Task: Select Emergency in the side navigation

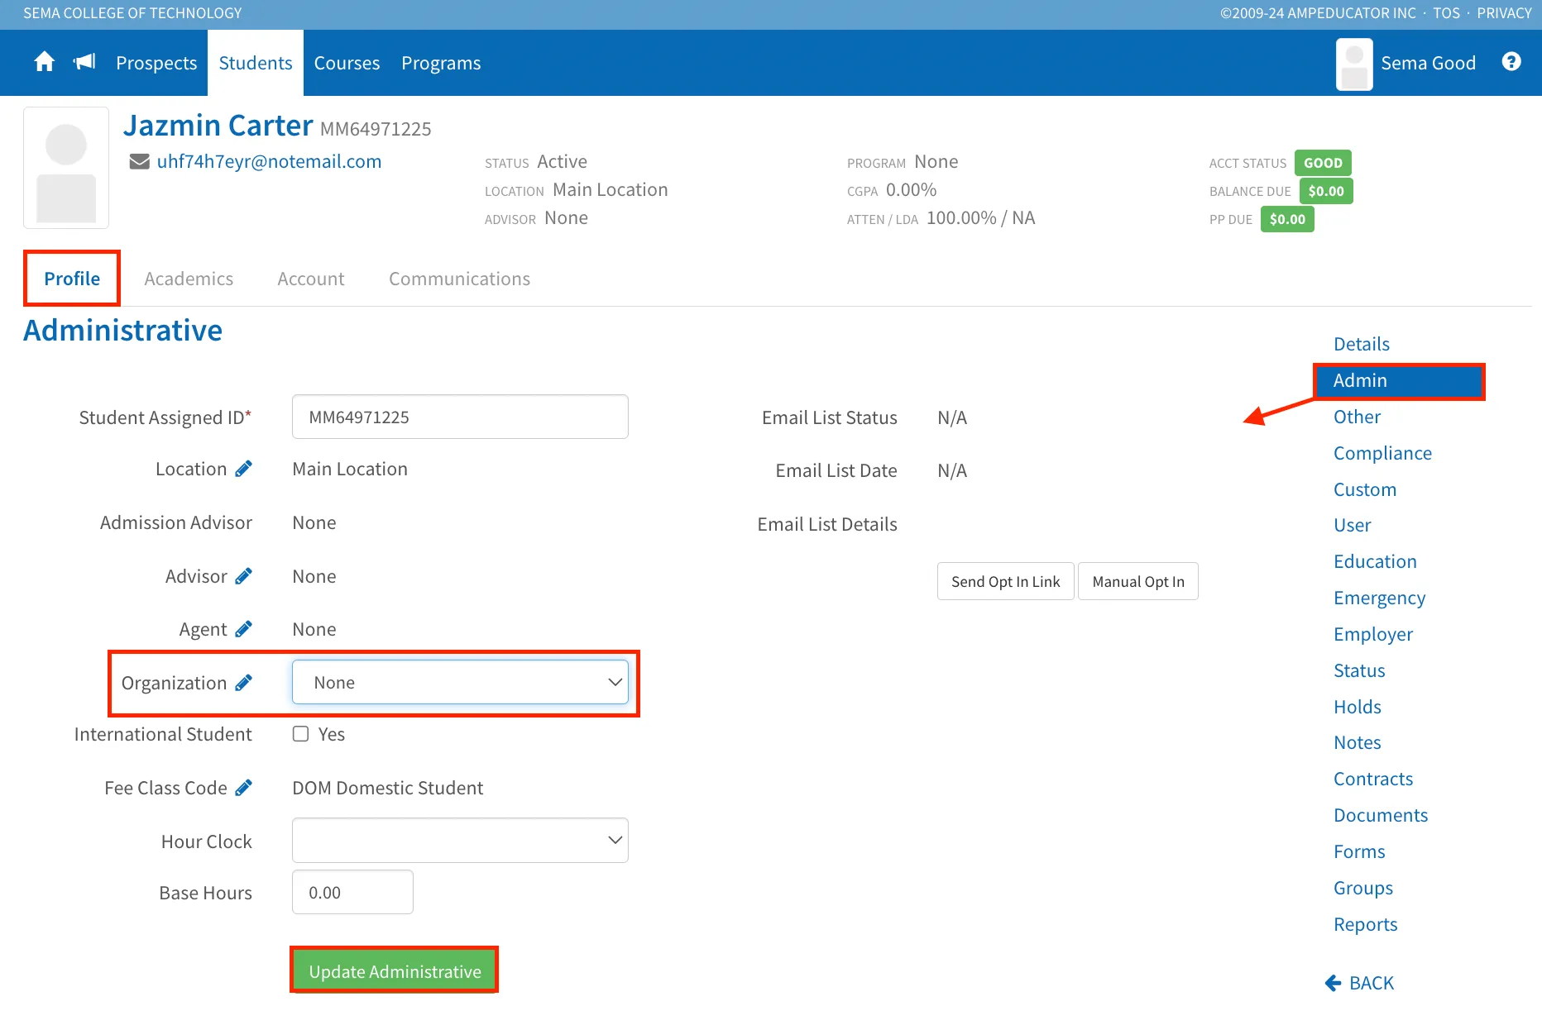Action: pos(1379,598)
